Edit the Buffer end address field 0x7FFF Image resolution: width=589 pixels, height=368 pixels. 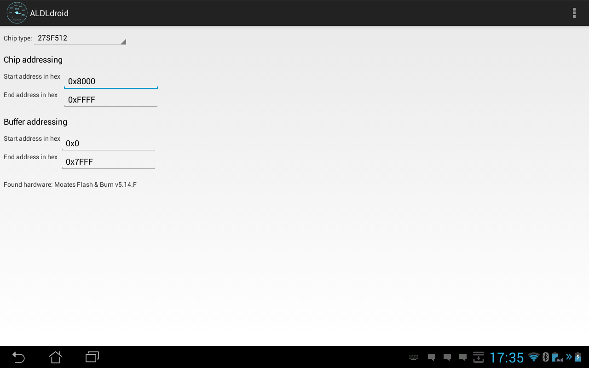pos(109,161)
